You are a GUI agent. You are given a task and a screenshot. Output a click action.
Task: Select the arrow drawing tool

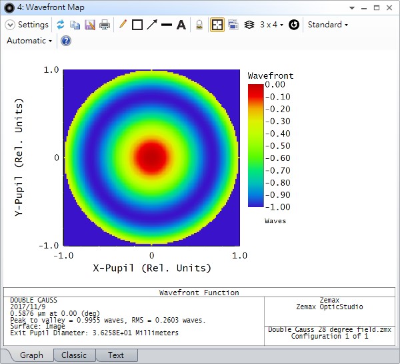(152, 25)
